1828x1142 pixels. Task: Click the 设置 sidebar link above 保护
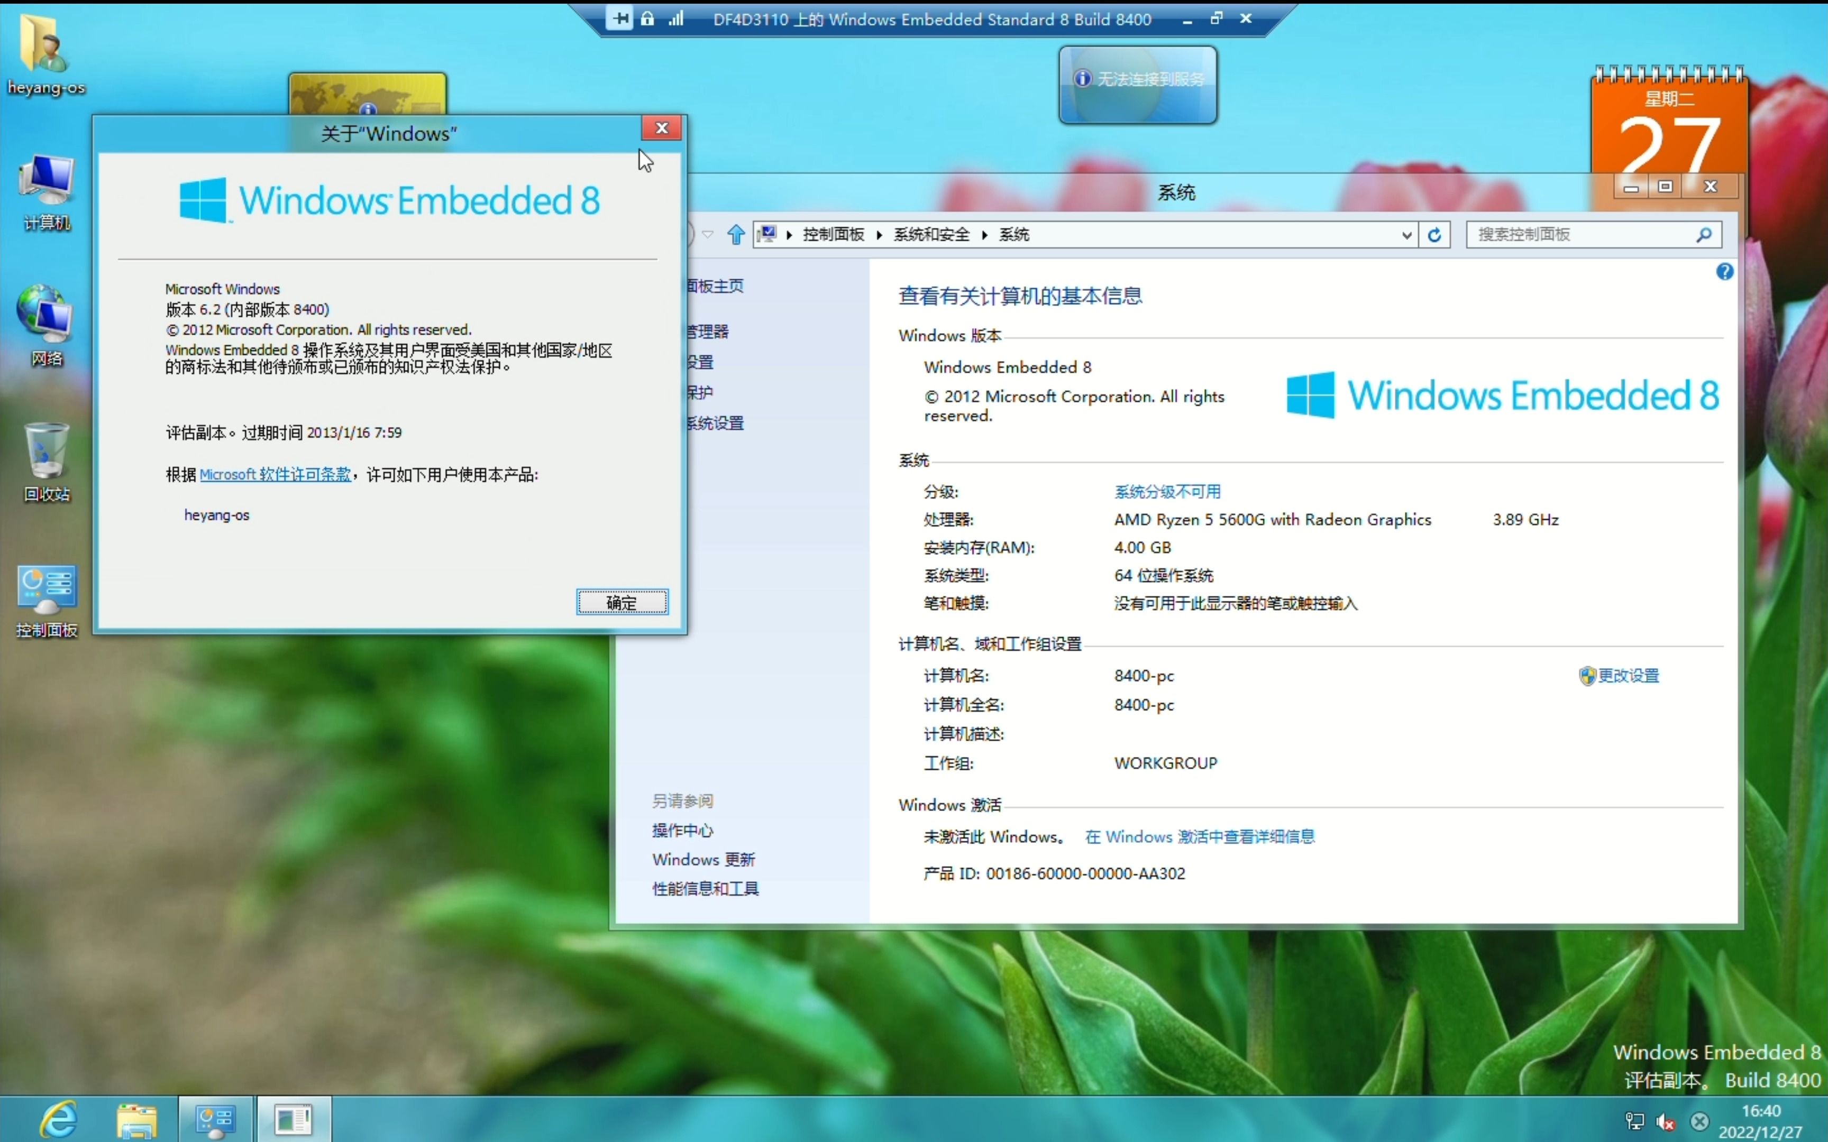coord(699,362)
